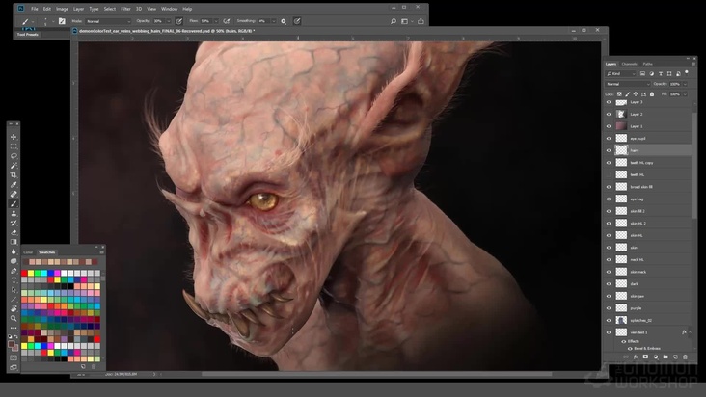
Task: Select the Lasso tool
Action: tap(14, 156)
